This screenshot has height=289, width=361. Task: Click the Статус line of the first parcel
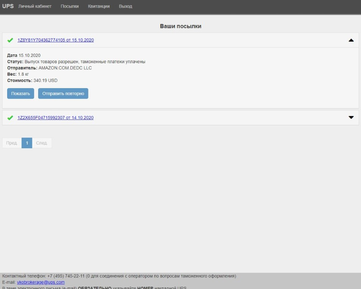[x=76, y=61]
